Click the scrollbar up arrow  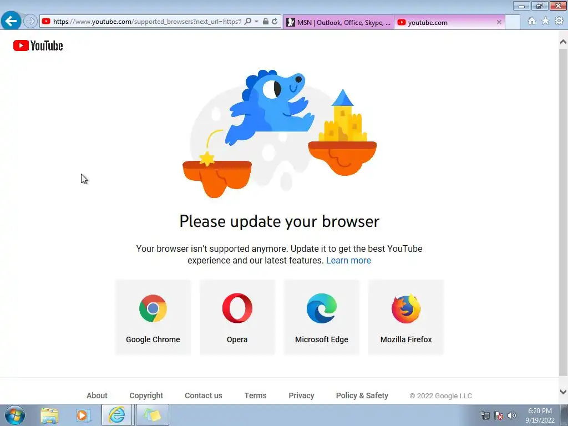click(563, 42)
